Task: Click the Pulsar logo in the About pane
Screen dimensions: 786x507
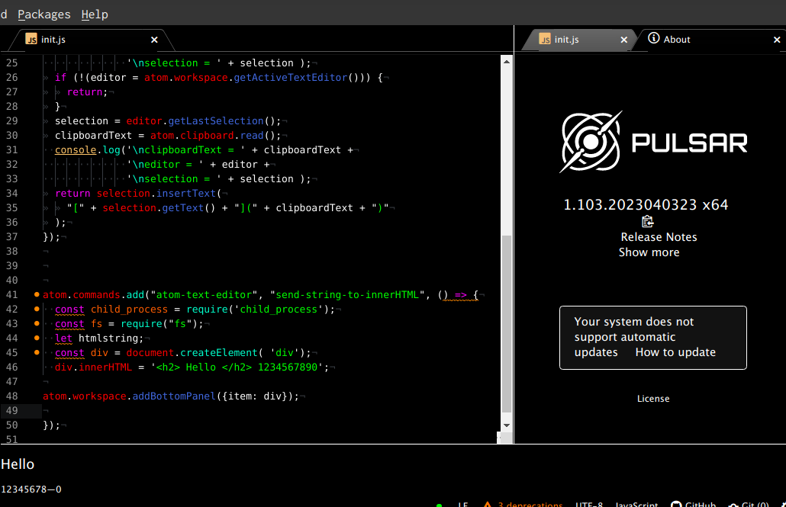Action: tap(591, 141)
